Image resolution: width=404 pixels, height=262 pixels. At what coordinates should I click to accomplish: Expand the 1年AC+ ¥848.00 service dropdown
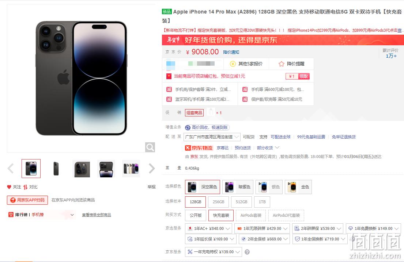[x=208, y=228]
